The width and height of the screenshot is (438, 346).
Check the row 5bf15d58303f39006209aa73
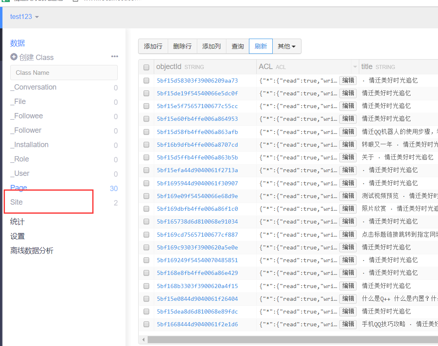click(146, 81)
